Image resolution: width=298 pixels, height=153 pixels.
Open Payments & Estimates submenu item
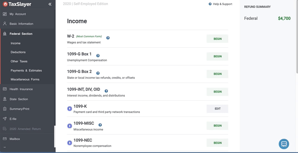(x=26, y=70)
